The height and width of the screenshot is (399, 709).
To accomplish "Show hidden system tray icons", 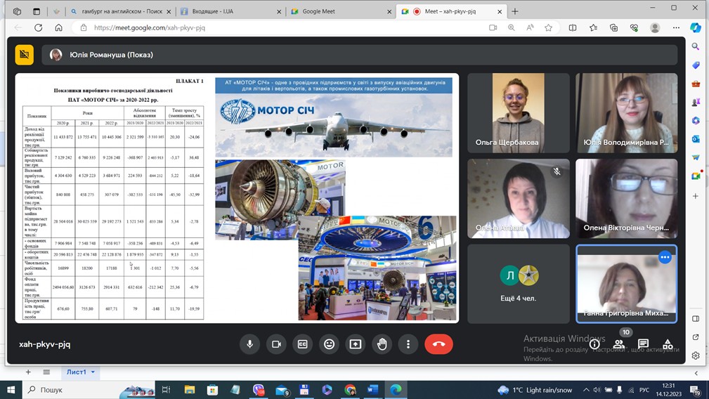I will click(x=586, y=389).
